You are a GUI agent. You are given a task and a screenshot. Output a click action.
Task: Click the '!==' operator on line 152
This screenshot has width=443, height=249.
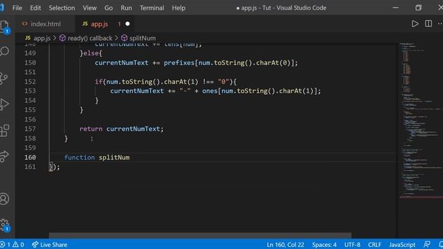[208, 82]
